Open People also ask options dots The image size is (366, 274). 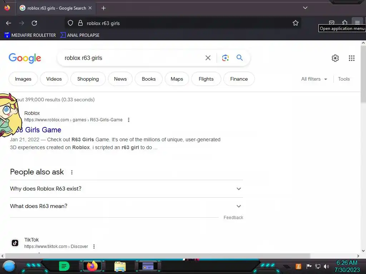pyautogui.click(x=71, y=172)
